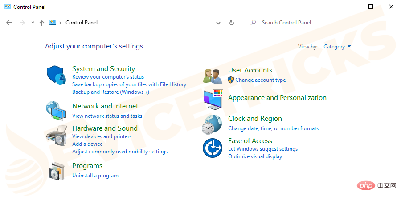Open the Network and Internet globe icon
This screenshot has width=401, height=200.
point(56,111)
